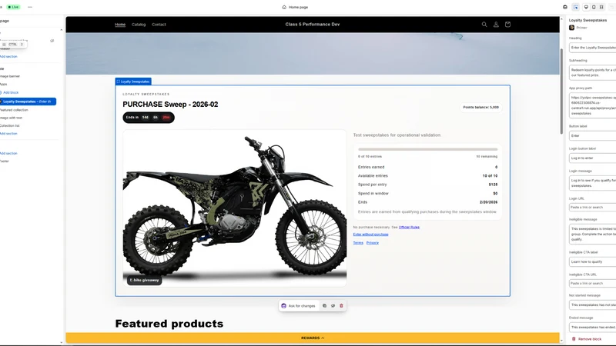Switch to fullscreen preview icon
616x346 pixels.
point(601,7)
